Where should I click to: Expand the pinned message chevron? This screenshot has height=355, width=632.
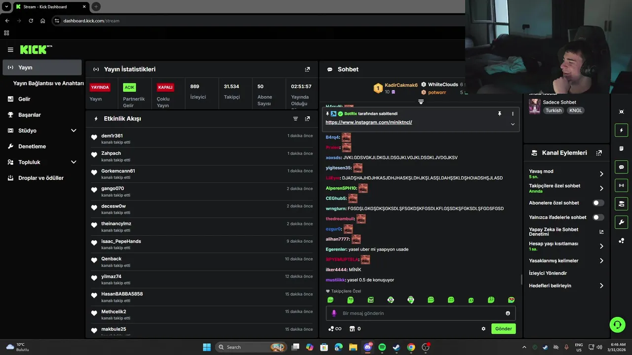click(513, 124)
